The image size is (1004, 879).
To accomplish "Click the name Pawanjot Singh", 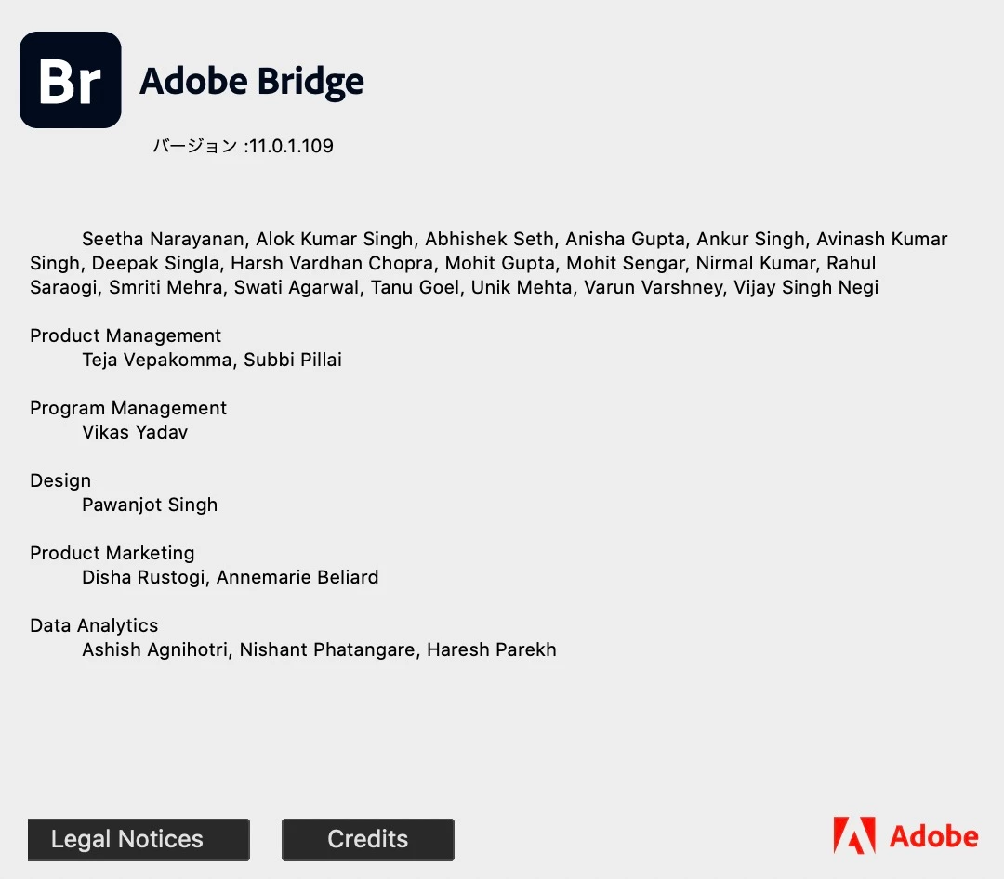I will [150, 505].
